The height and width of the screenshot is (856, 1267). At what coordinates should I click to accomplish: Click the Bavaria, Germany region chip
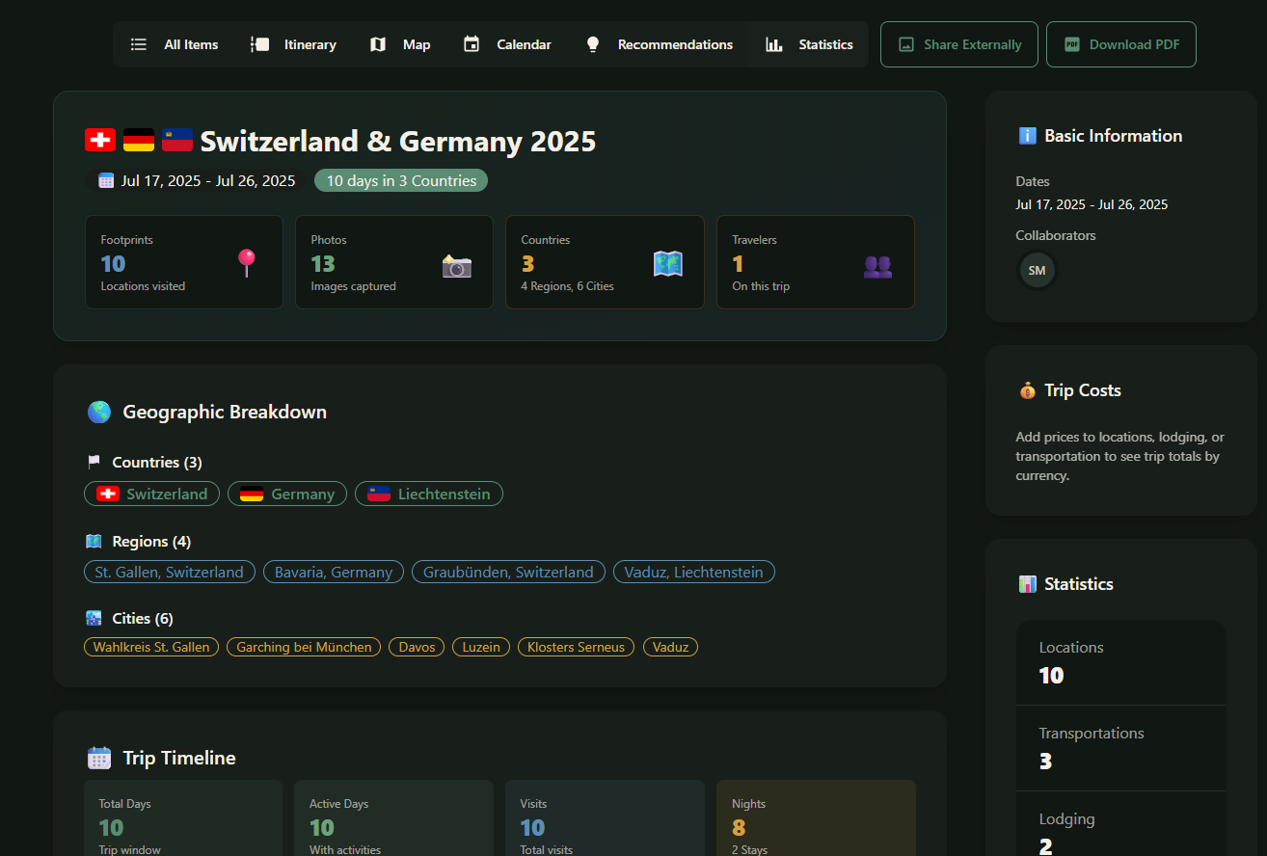coord(334,572)
